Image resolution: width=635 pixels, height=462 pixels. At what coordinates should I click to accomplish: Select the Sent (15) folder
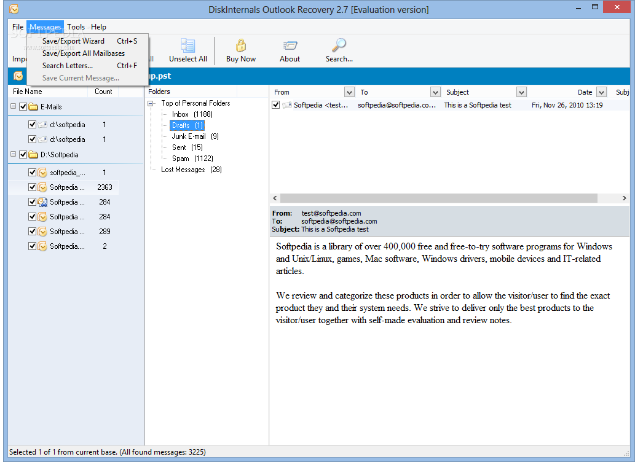pos(187,147)
